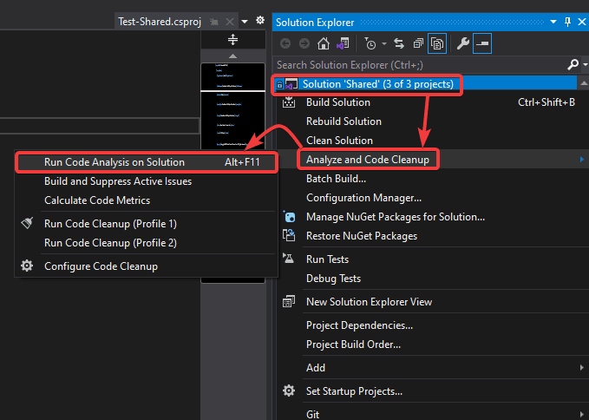Viewport: 589px width, 420px height.
Task: Click the editor scroll-up arrow
Action: 232,56
